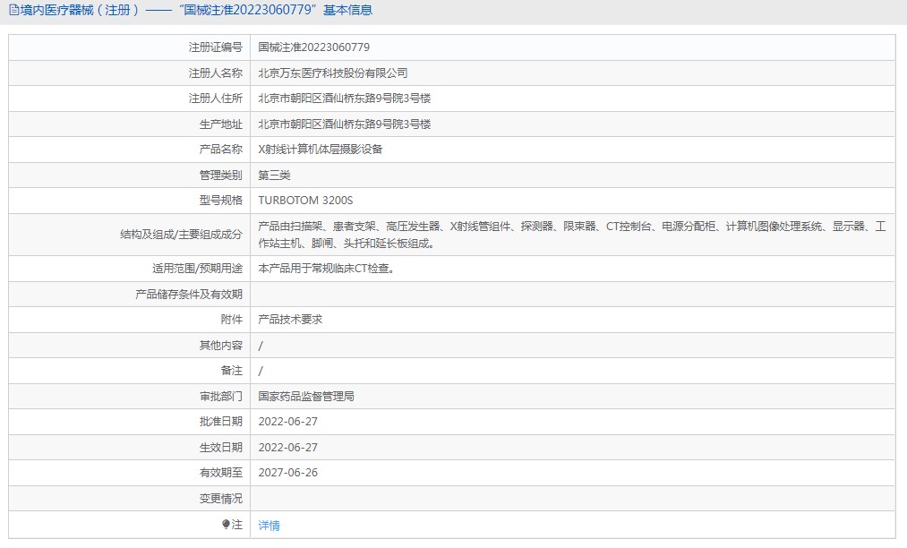Click the 注册人名称 label

[x=215, y=73]
